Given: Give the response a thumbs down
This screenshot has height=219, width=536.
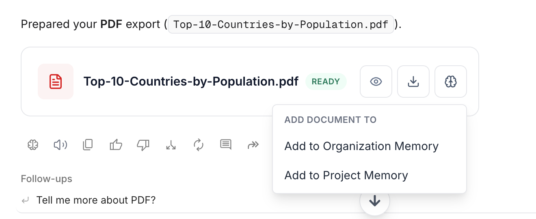Looking at the screenshot, I should pos(143,145).
